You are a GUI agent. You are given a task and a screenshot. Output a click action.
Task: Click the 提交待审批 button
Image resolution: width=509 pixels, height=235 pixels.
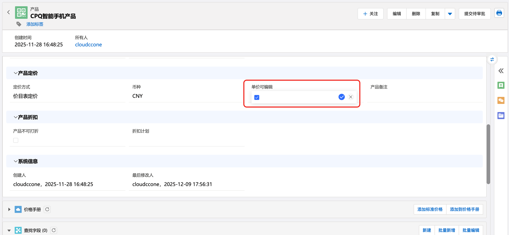pyautogui.click(x=474, y=14)
